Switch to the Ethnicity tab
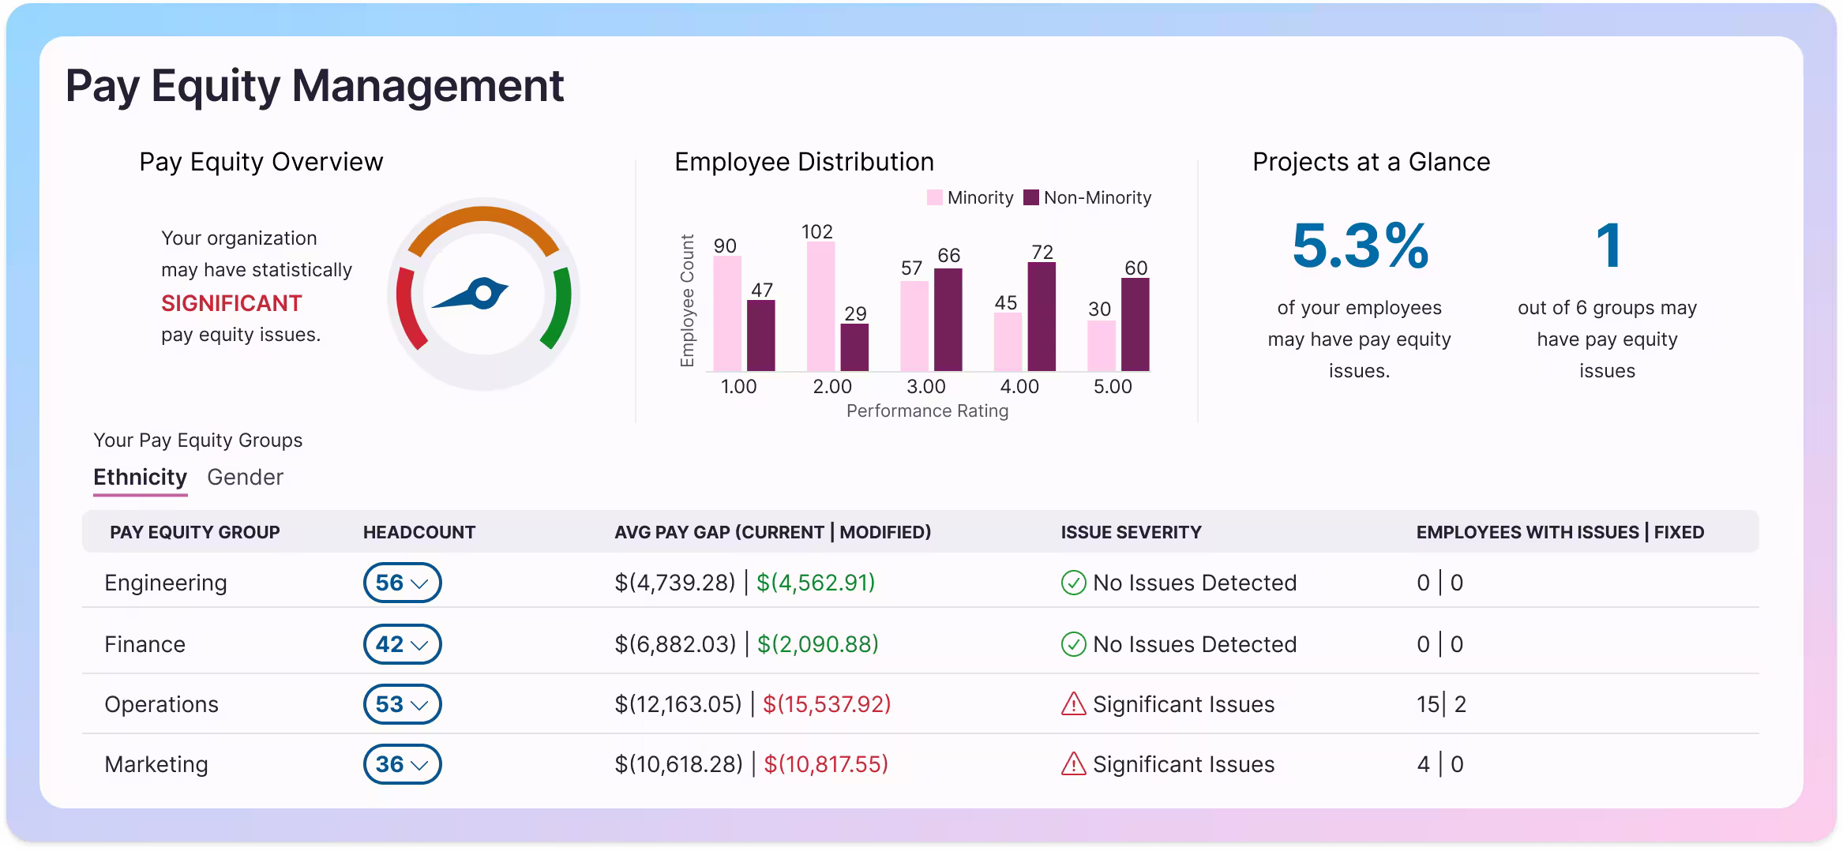Screen dimensions: 1843x851 [x=140, y=477]
